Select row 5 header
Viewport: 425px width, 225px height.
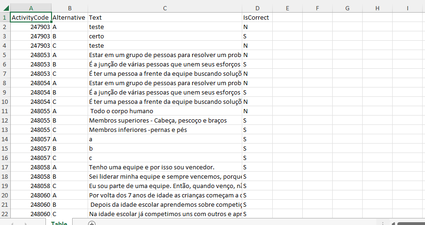[5, 55]
